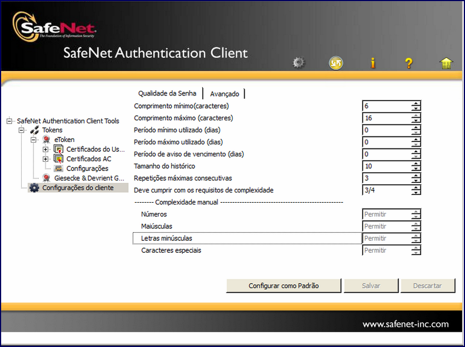Click the SafeNet logo
The image size is (465, 347).
[54, 27]
